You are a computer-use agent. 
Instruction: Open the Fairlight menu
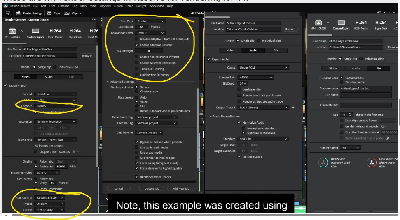coord(141,6)
